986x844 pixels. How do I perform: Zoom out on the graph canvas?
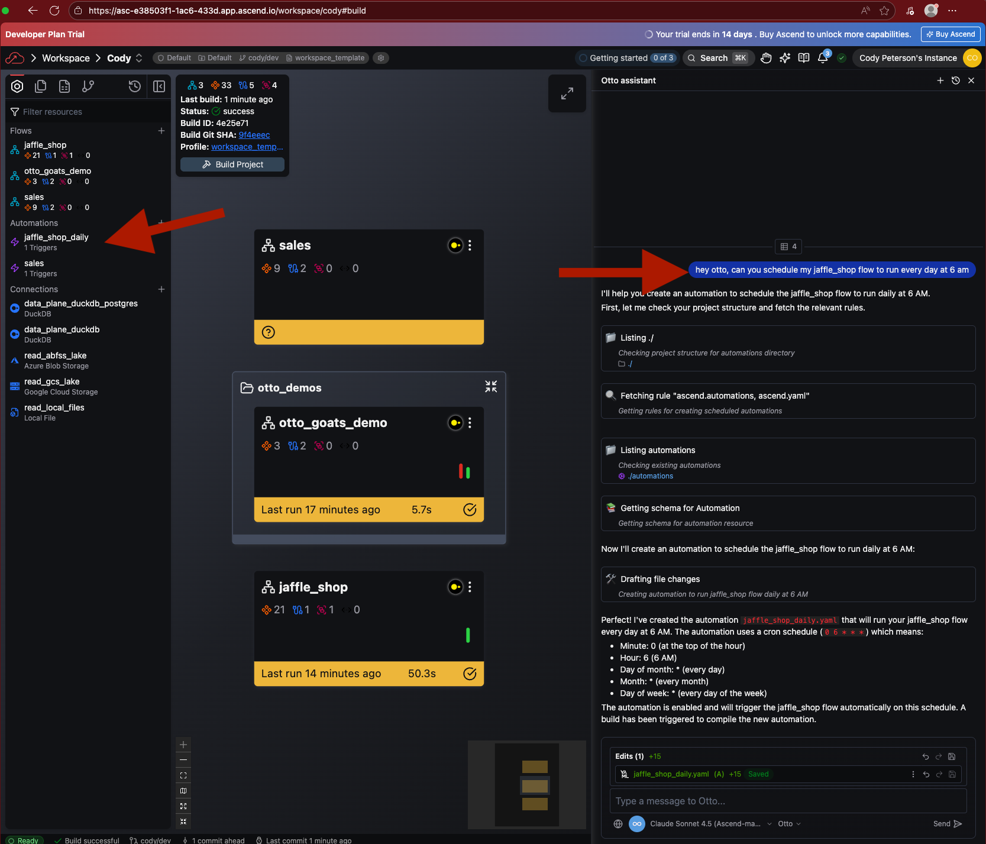(183, 760)
